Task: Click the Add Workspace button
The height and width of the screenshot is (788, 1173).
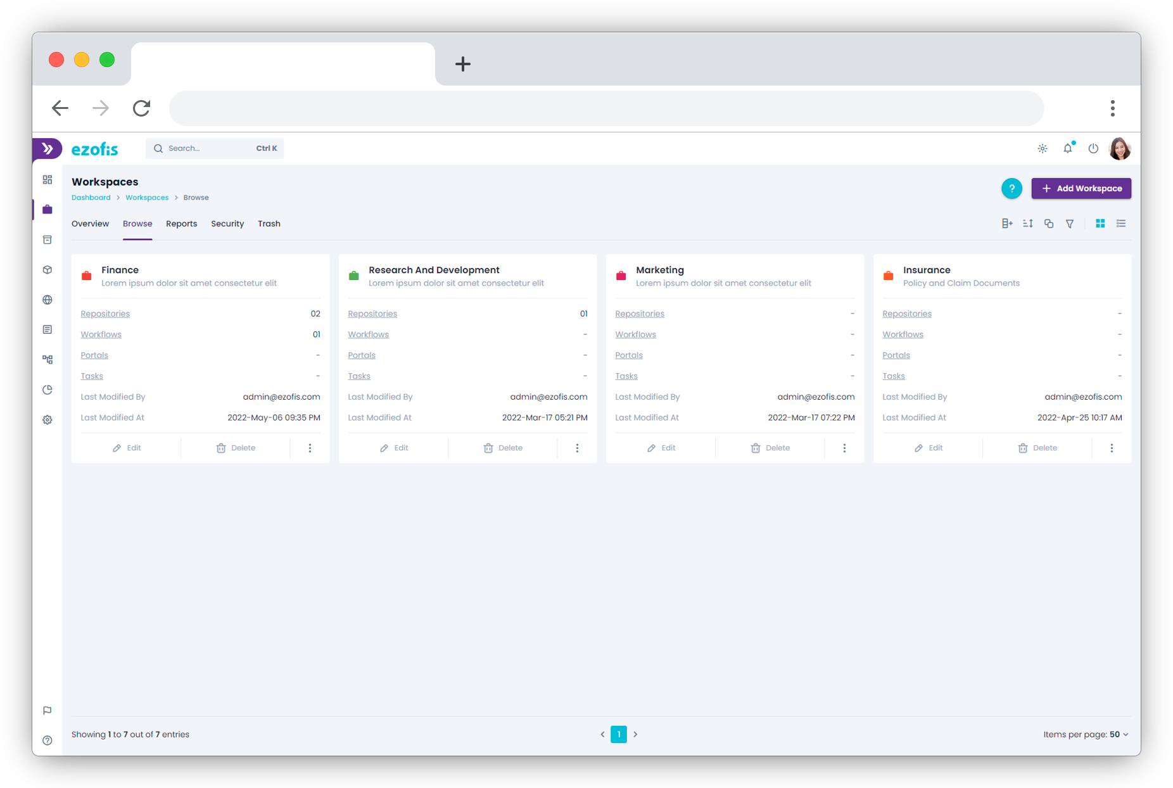Action: coord(1081,188)
